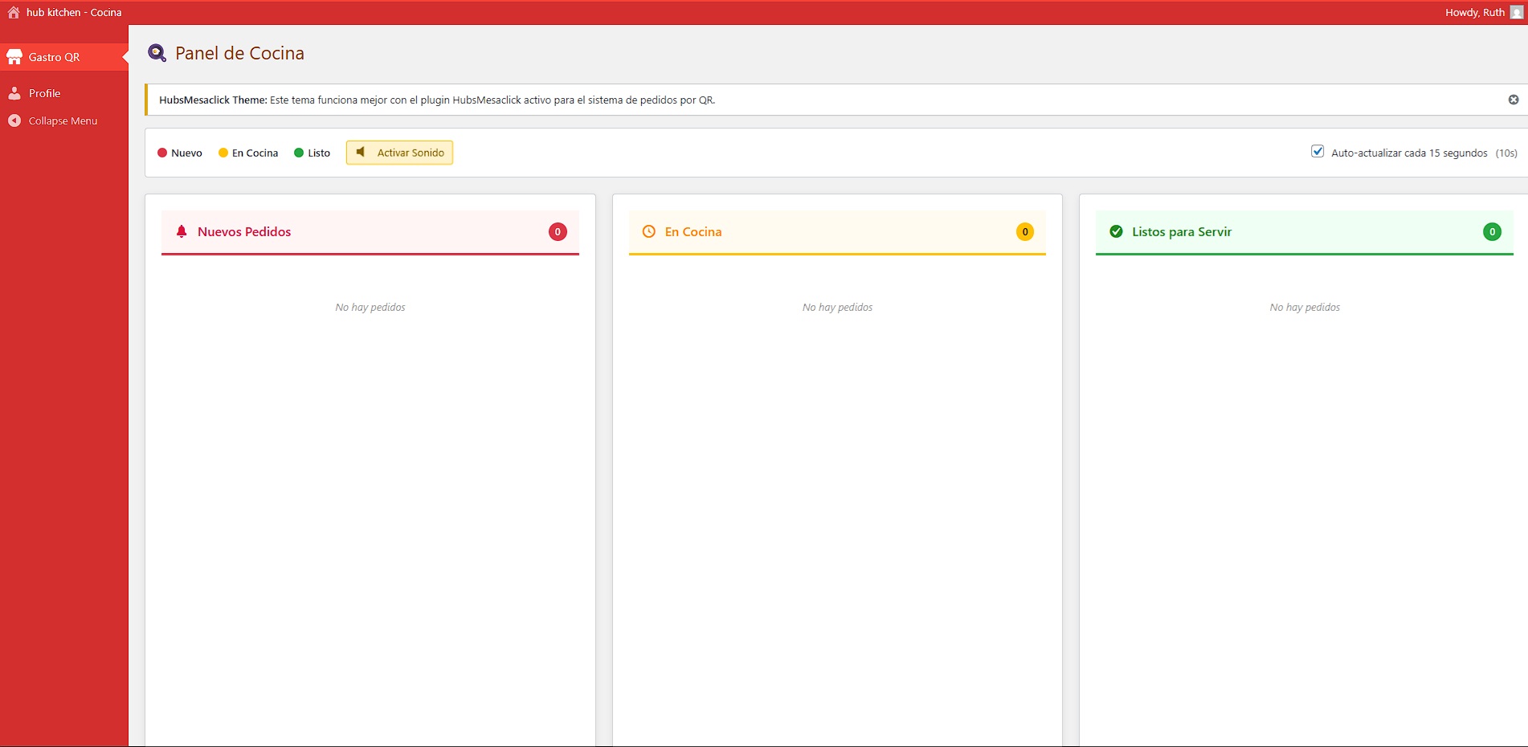This screenshot has width=1528, height=747.
Task: Click the green Listo legend dot
Action: (x=297, y=152)
